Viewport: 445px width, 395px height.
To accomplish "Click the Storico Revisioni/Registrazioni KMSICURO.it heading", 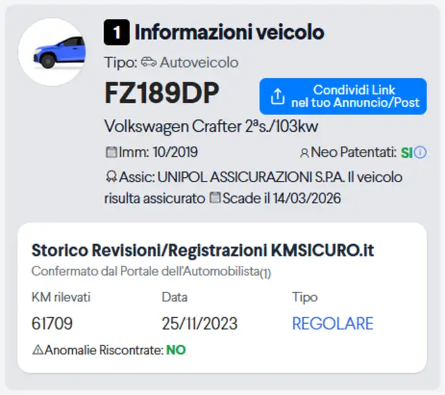I will (202, 250).
